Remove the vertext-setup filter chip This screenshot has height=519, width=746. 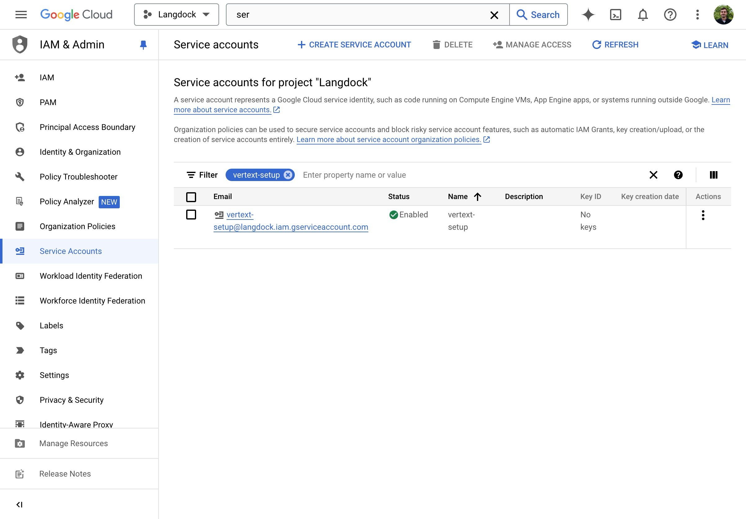tap(288, 175)
